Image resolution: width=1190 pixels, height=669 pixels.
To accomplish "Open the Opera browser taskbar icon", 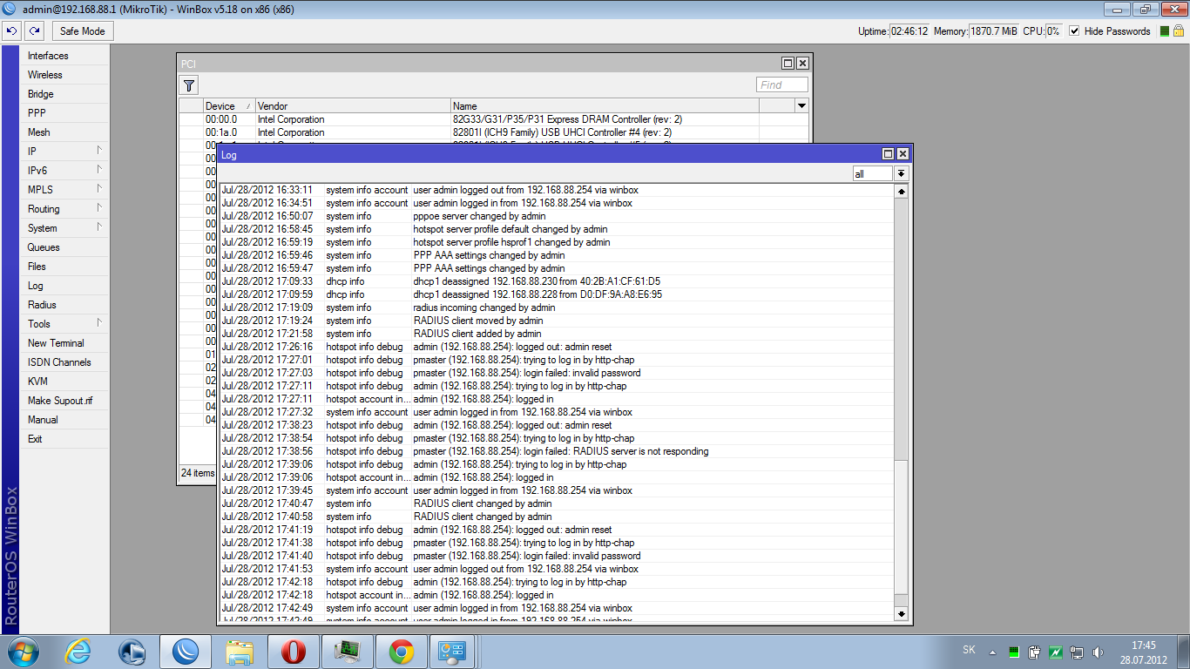I will point(293,652).
